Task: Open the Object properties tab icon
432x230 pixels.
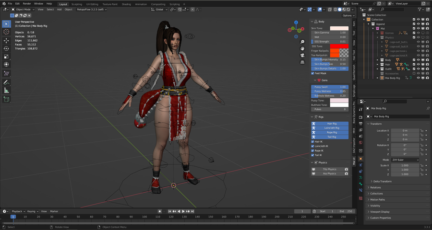Action: pyautogui.click(x=360, y=159)
